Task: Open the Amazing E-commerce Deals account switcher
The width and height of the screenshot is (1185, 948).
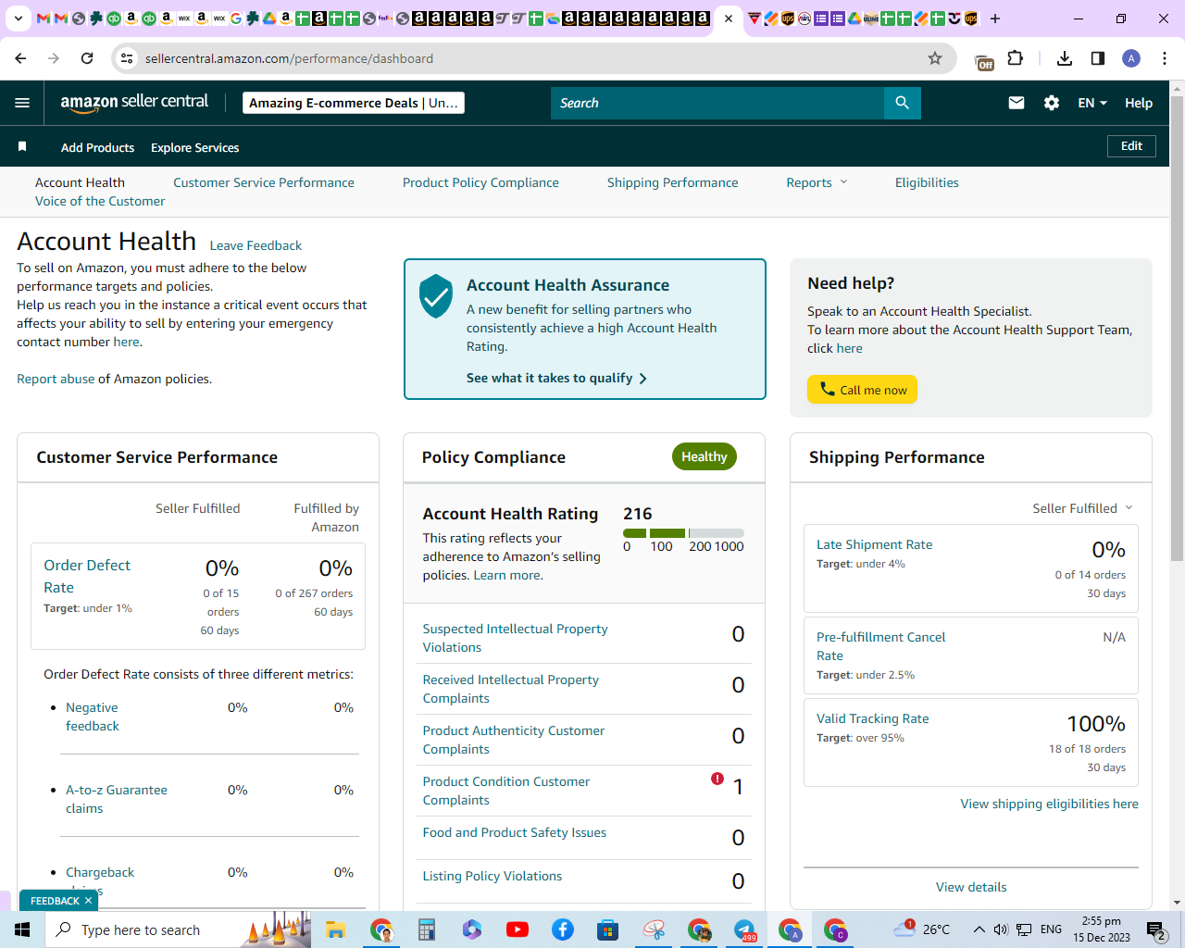Action: pos(354,103)
